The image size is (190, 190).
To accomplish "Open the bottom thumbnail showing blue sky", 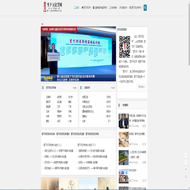I will point(88,183).
